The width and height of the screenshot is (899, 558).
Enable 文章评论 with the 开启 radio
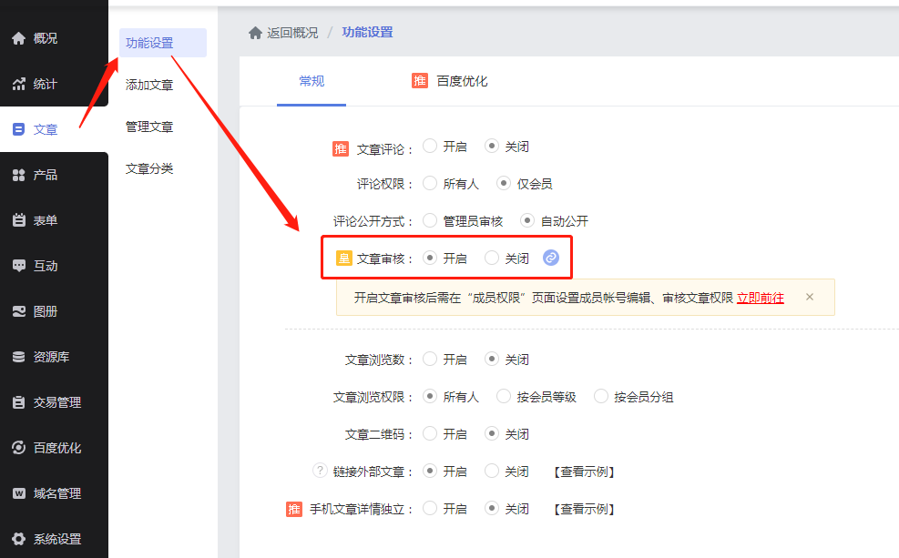click(x=430, y=146)
